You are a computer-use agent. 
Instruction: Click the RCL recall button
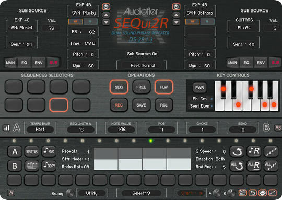tap(163, 105)
